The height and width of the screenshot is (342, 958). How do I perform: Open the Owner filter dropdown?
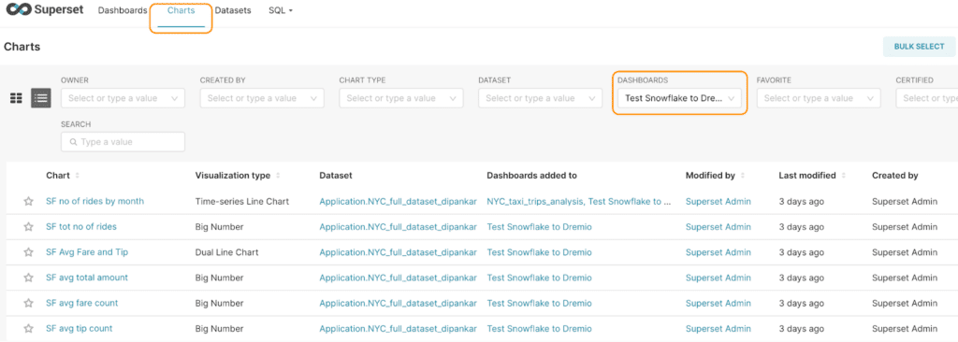pyautogui.click(x=123, y=98)
